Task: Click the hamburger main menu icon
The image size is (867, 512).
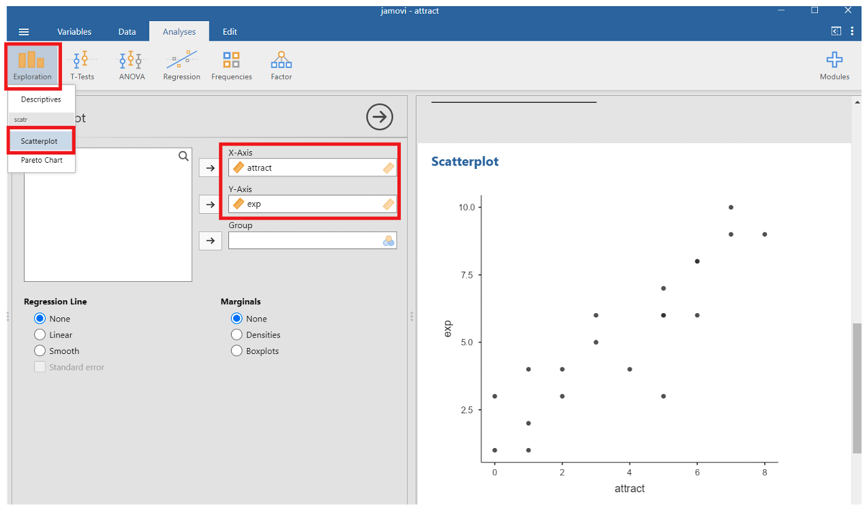Action: point(24,32)
